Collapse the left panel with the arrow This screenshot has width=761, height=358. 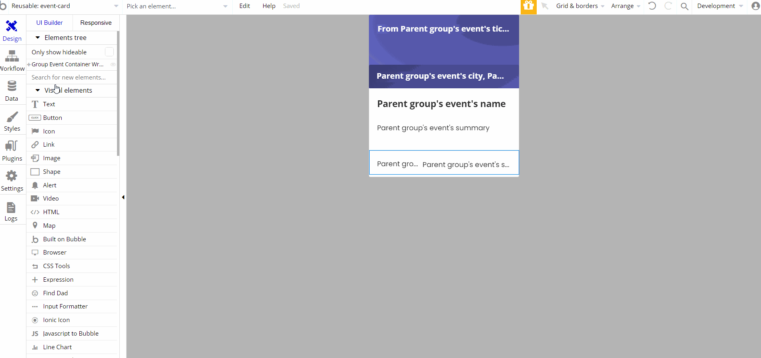[x=123, y=197]
